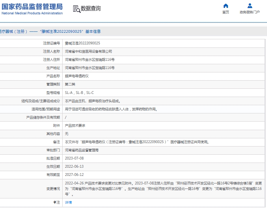
Task: Click the 注册证编号 row label
Action: (51, 43)
